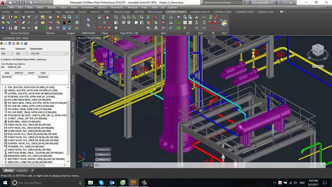Click the red triangle icon in Palettes panel

pyautogui.click(x=58, y=17)
